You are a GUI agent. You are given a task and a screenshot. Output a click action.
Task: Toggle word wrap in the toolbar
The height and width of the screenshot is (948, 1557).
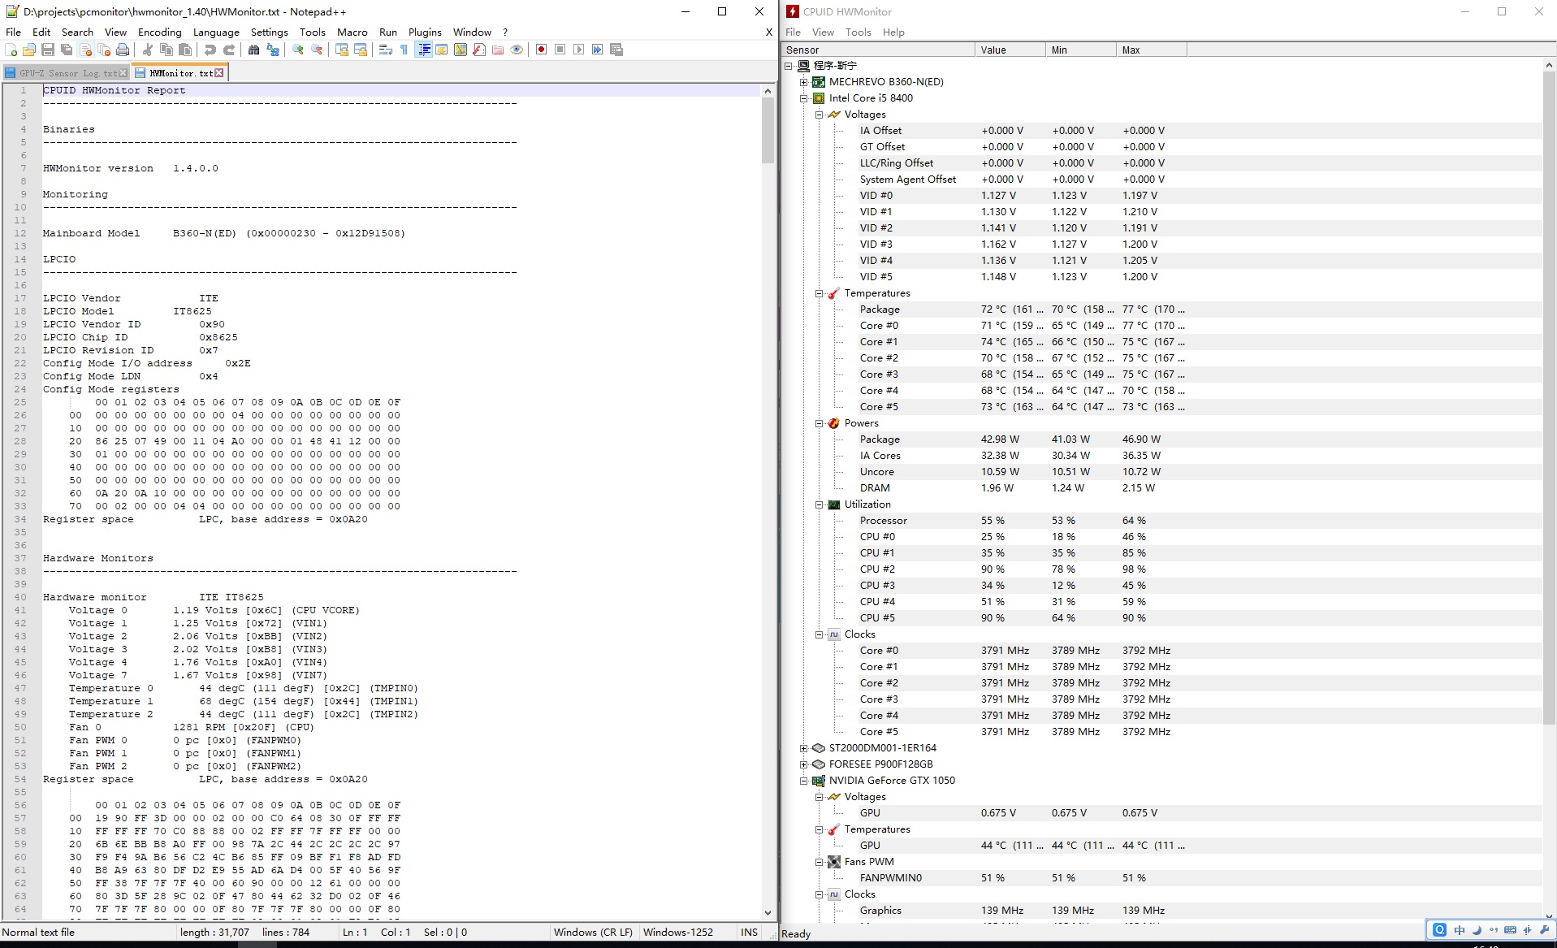point(386,50)
